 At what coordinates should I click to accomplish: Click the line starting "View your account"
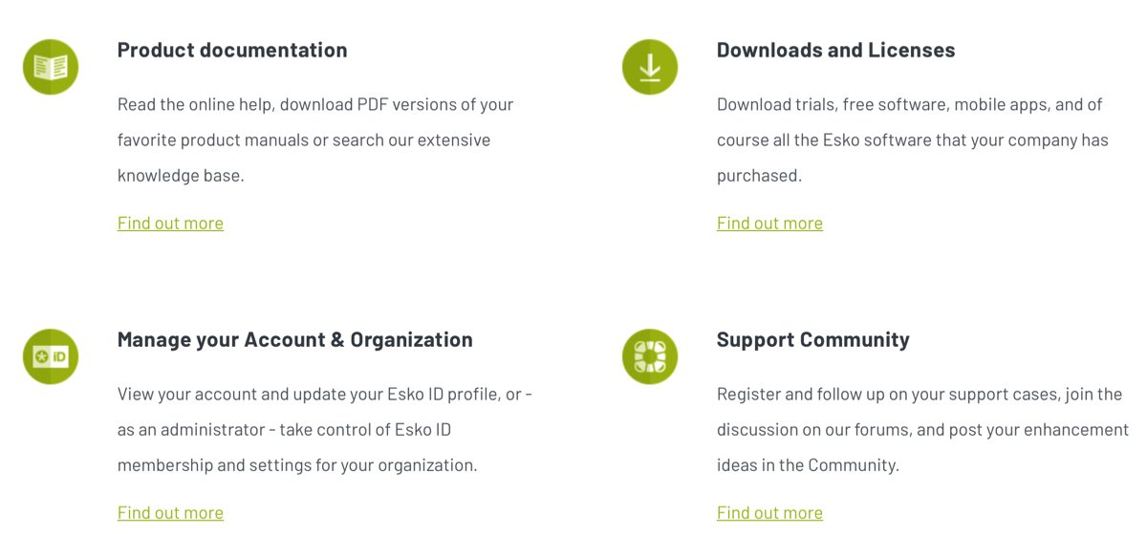pos(324,394)
